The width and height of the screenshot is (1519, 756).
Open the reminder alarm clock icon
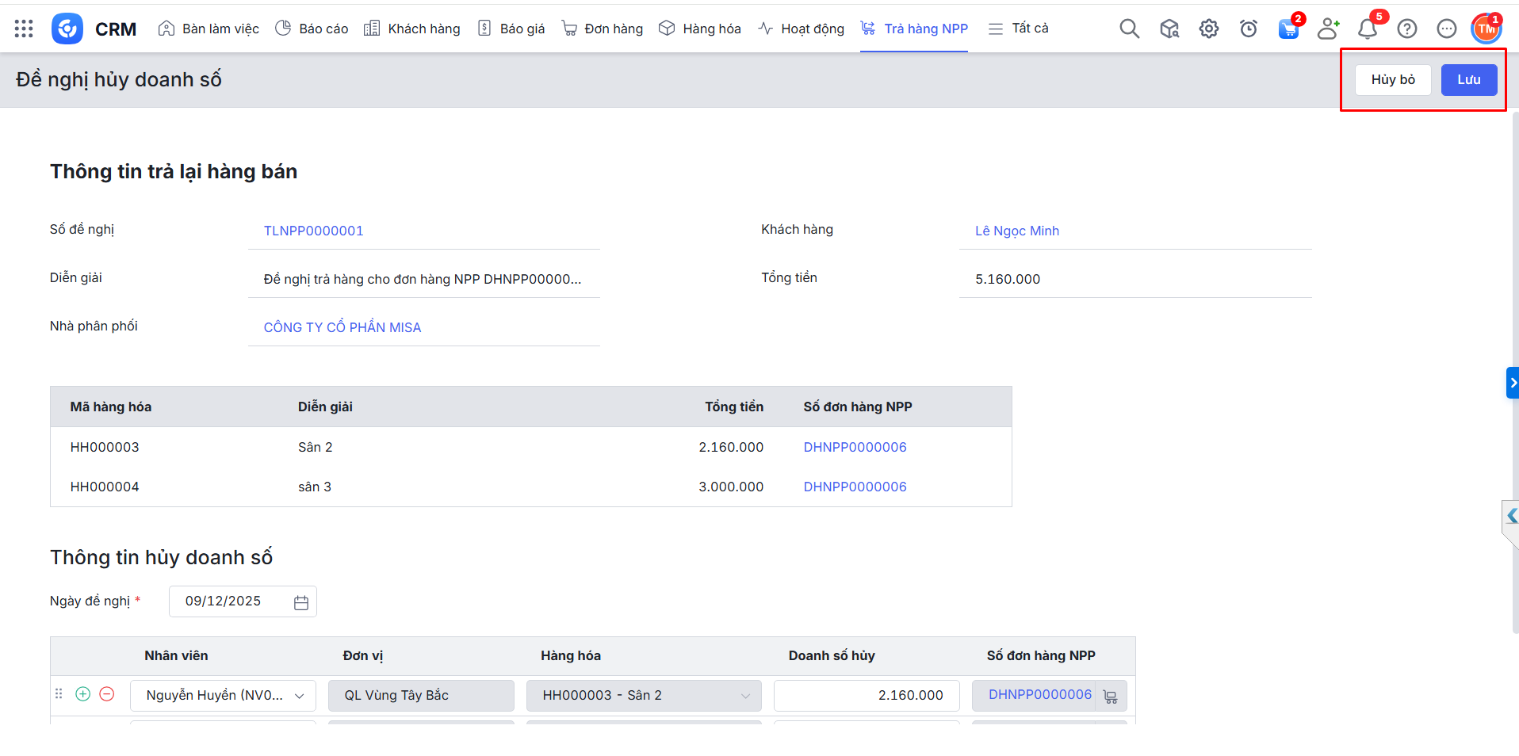pos(1248,29)
